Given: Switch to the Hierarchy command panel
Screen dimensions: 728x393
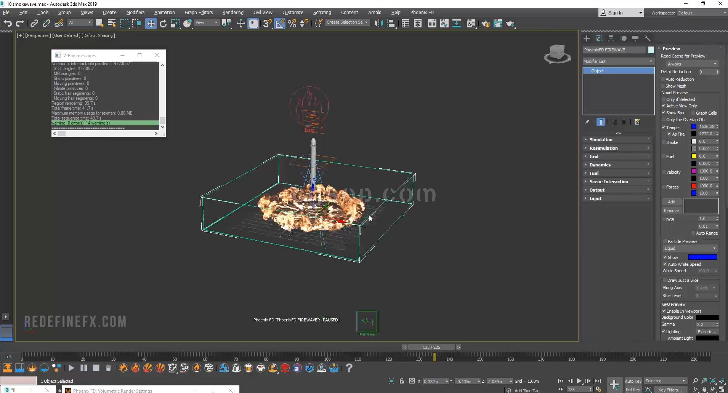Looking at the screenshot, I should (x=611, y=38).
